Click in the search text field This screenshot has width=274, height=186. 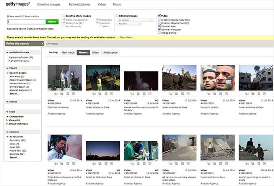tap(26, 22)
